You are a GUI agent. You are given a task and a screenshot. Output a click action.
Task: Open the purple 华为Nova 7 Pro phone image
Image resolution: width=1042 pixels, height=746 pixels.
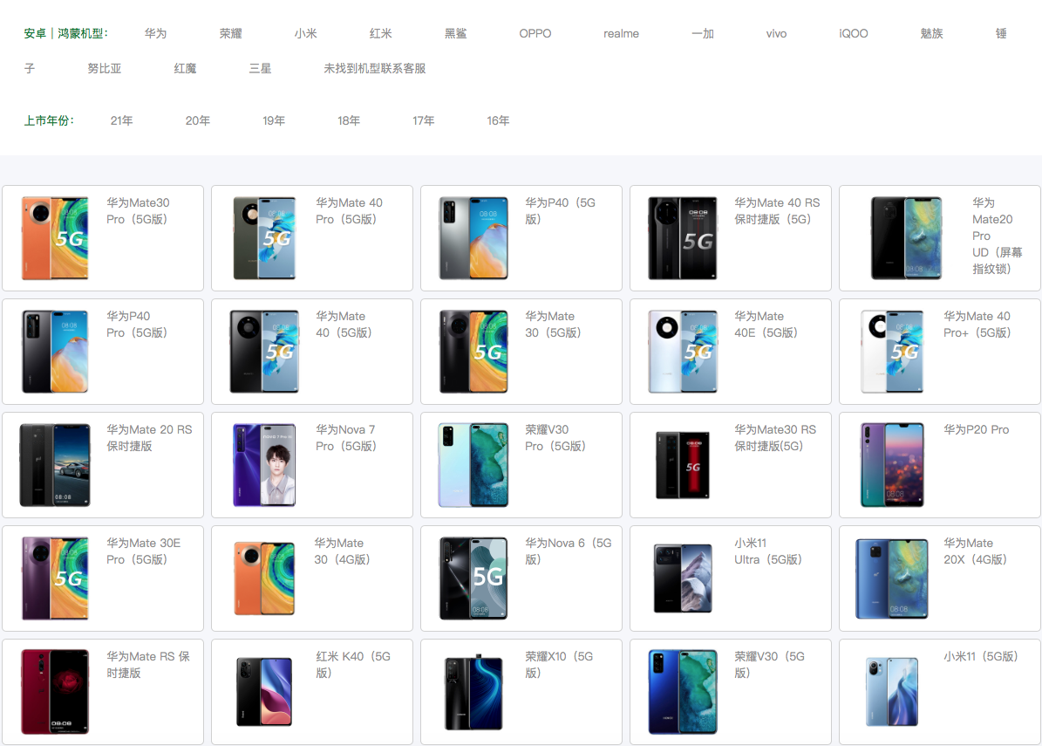(x=264, y=465)
